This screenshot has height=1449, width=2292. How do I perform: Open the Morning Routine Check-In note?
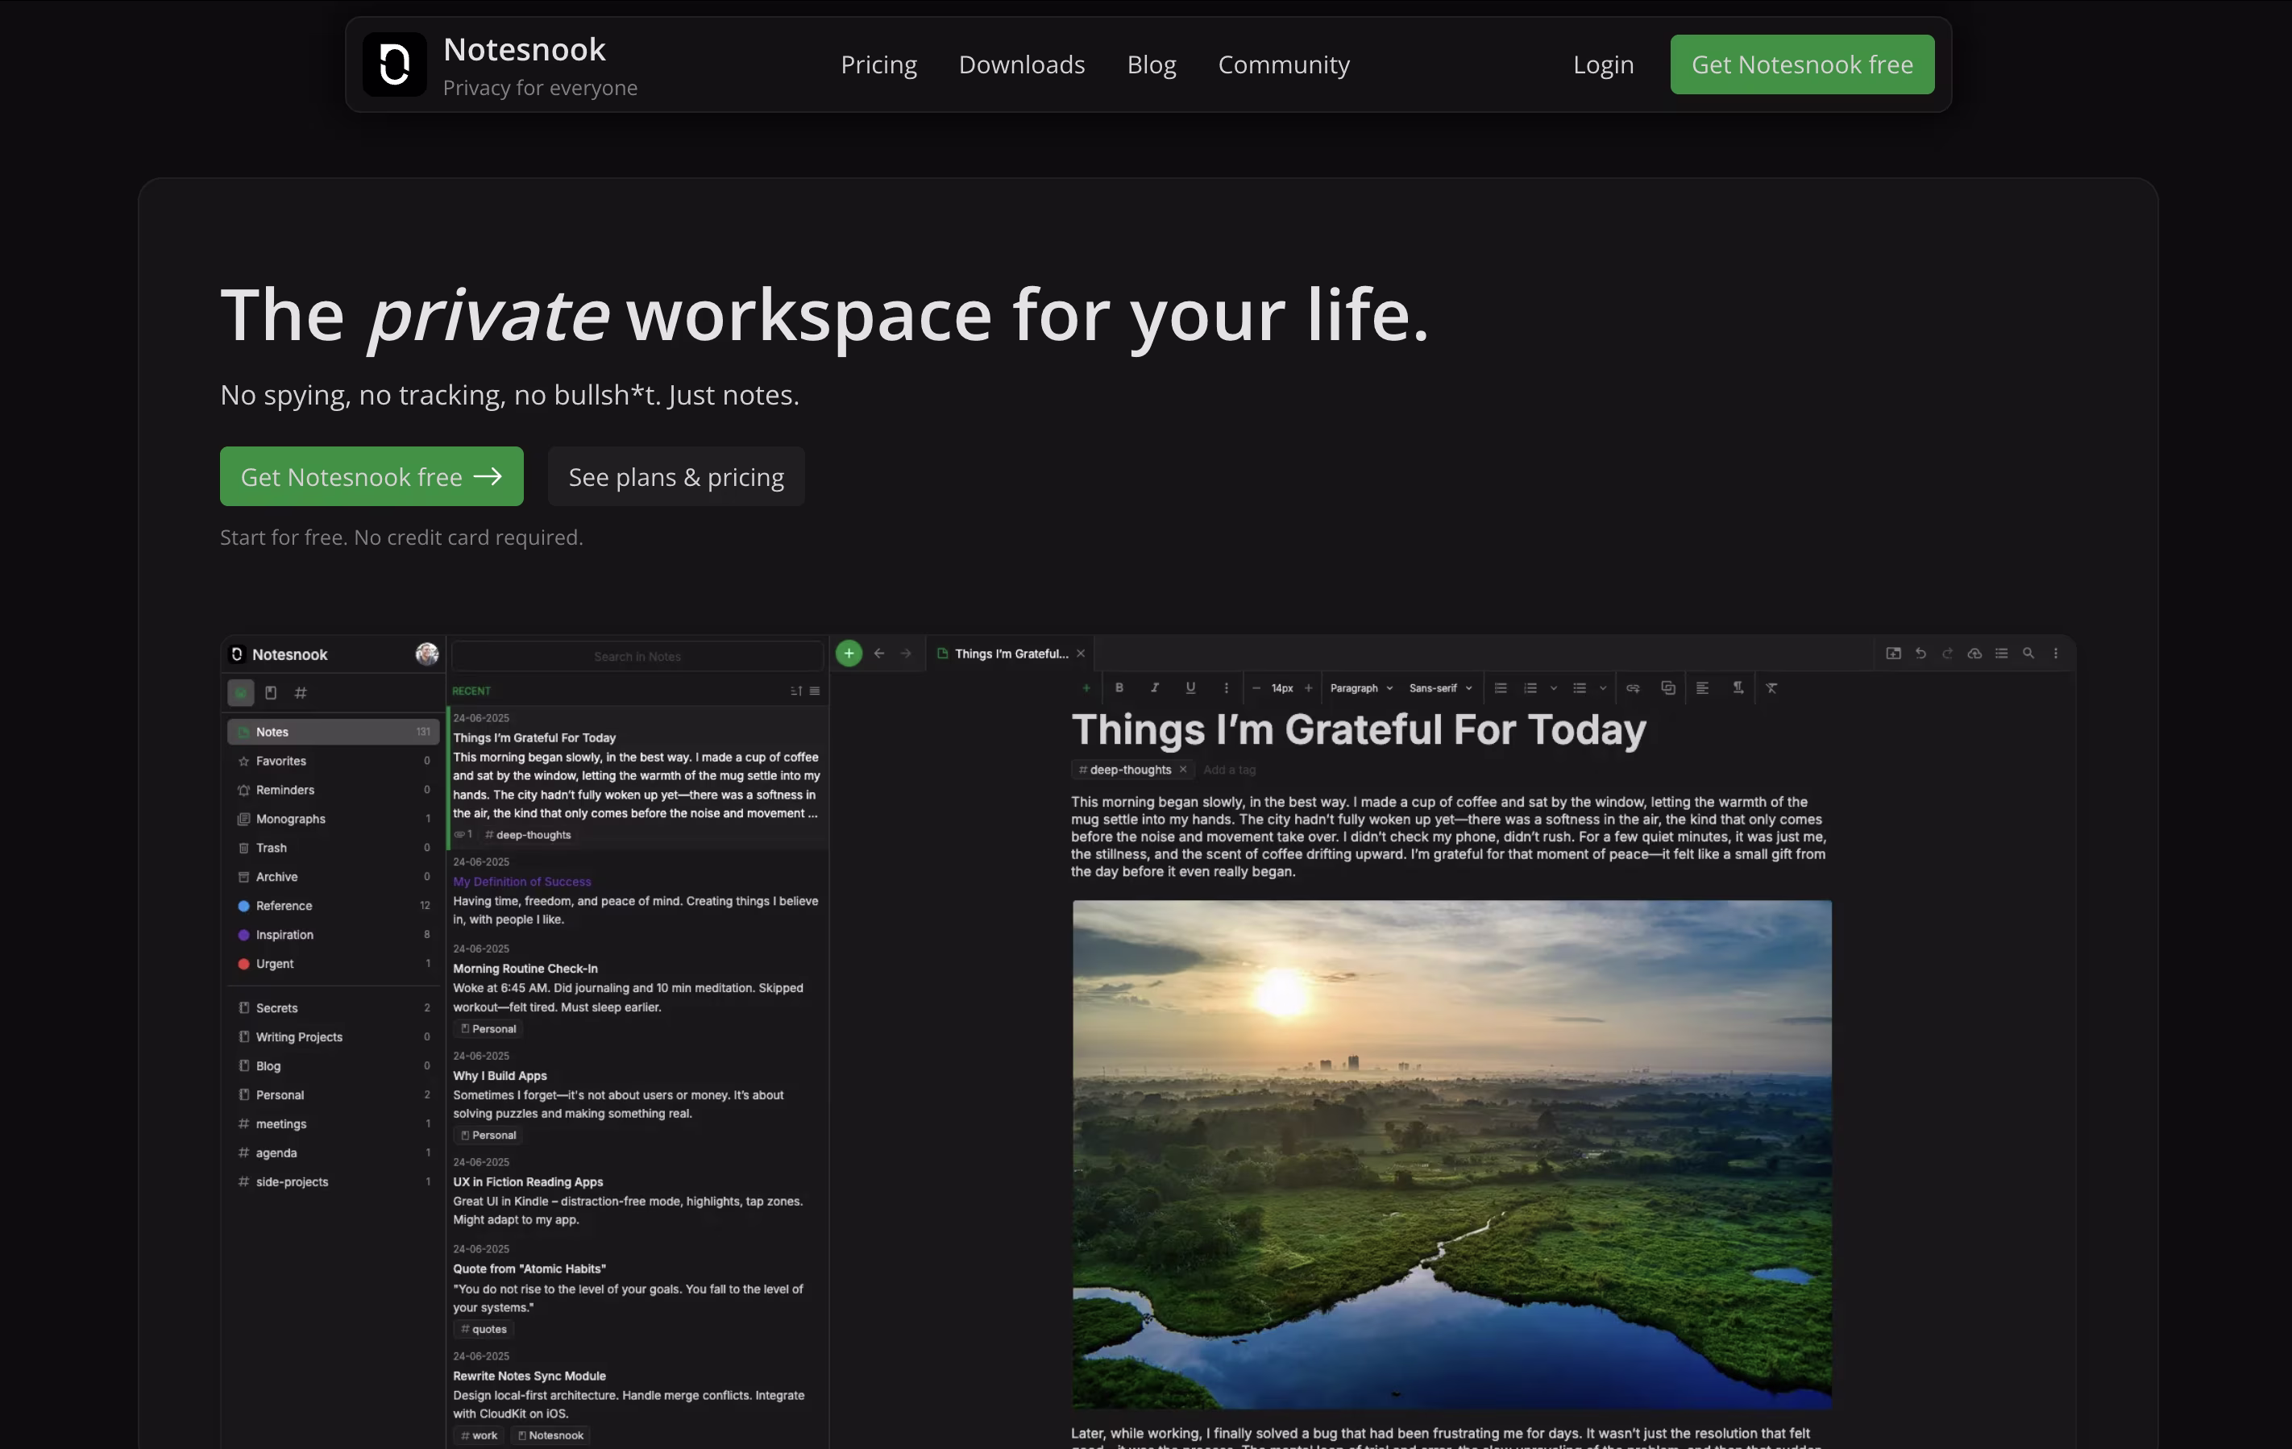[637, 988]
